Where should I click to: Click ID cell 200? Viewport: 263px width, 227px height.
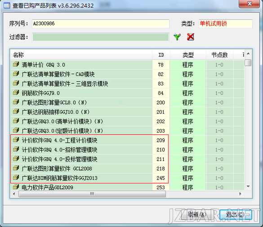pyautogui.click(x=160, y=103)
